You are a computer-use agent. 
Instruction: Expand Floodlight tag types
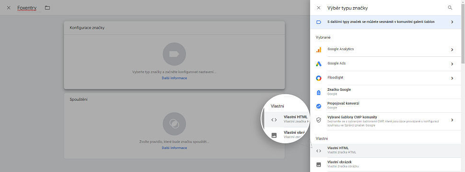pos(452,78)
